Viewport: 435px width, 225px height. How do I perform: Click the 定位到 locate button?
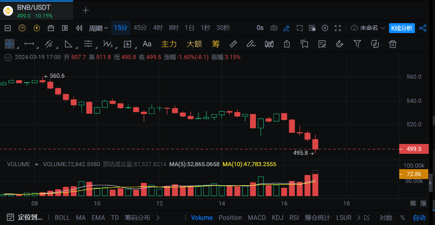click(26, 218)
